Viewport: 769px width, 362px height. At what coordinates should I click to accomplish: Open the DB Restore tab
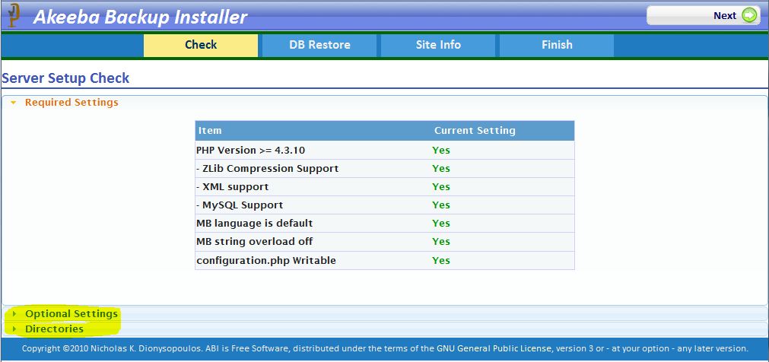coord(319,45)
